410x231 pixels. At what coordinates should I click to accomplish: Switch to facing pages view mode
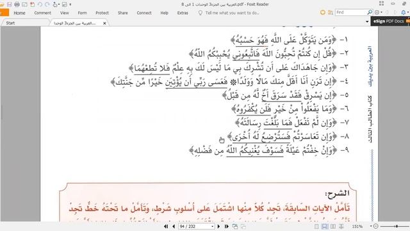click(333, 227)
